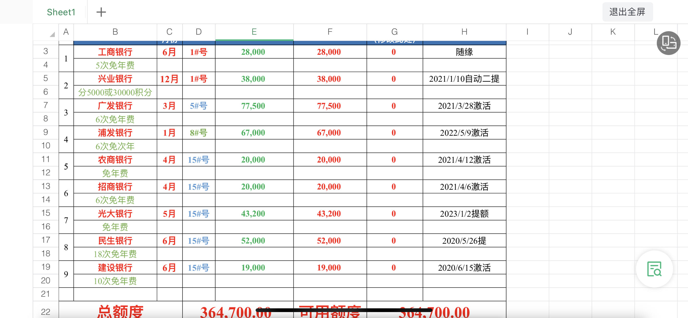Select column K header

(x=613, y=32)
